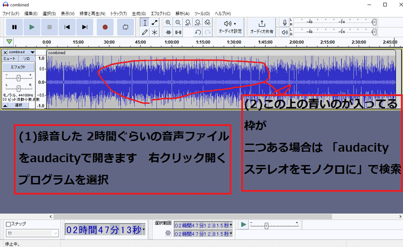Toggle loop playback button
Image resolution: width=403 pixels, height=247 pixels.
(125, 27)
